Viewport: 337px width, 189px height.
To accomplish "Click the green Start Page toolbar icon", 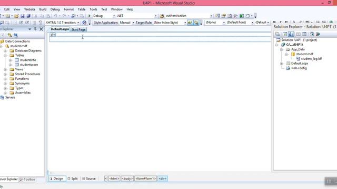I will (242, 16).
